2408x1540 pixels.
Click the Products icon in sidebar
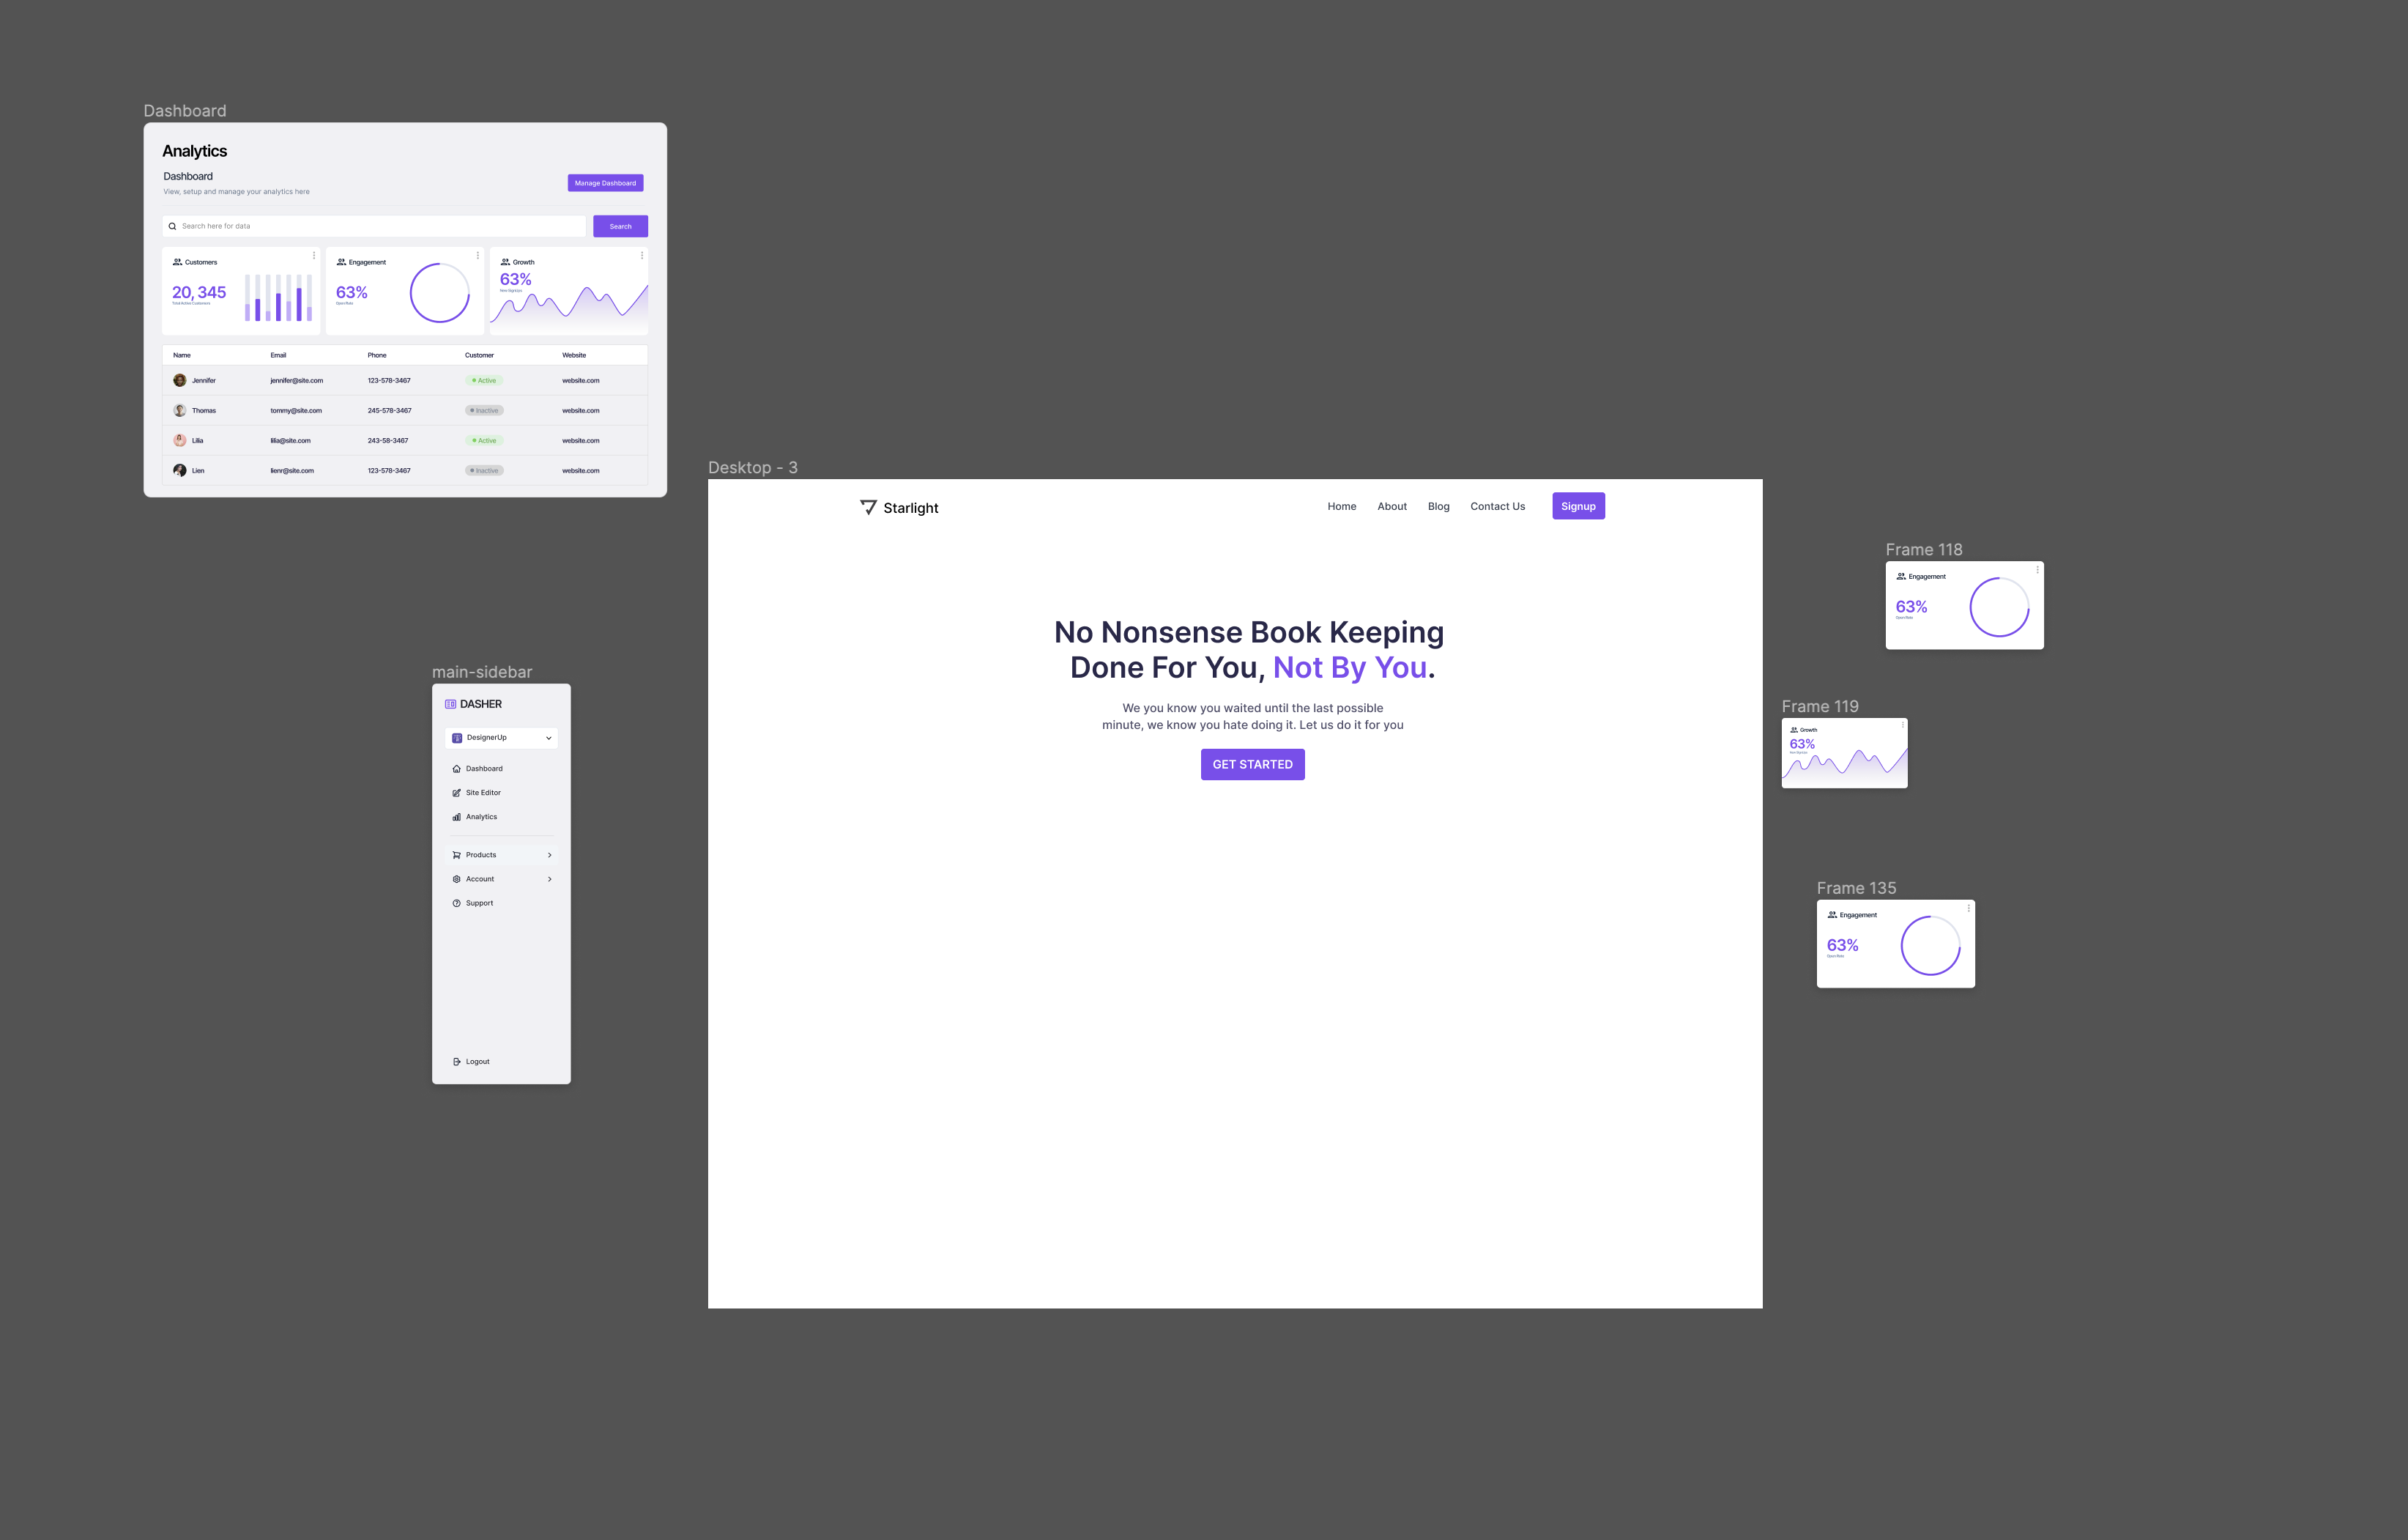tap(456, 855)
